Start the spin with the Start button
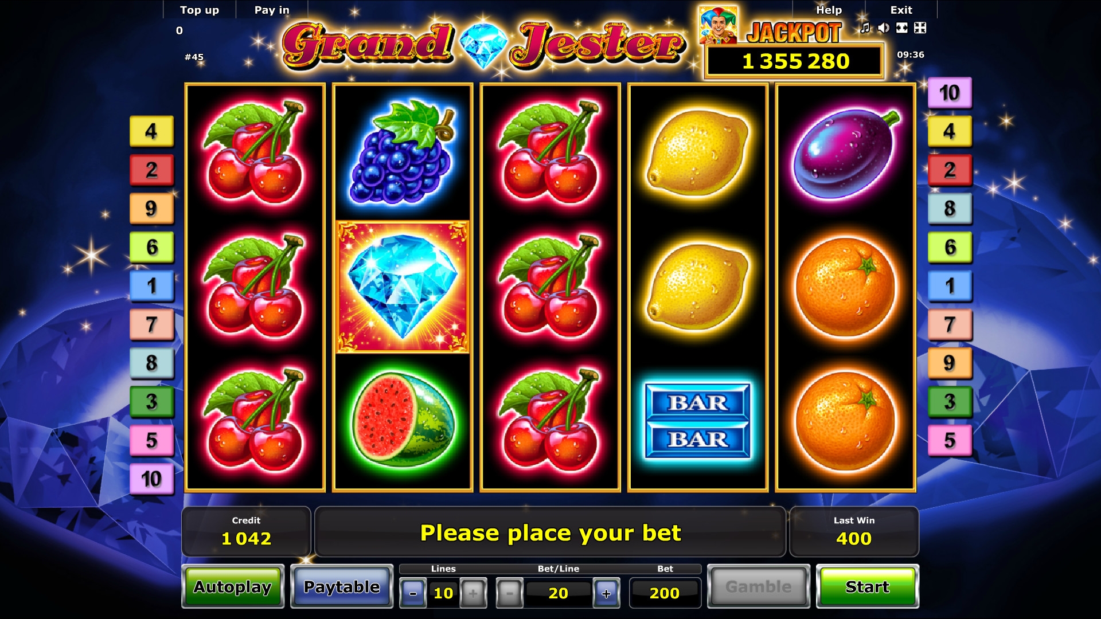The image size is (1101, 619). pyautogui.click(x=867, y=586)
